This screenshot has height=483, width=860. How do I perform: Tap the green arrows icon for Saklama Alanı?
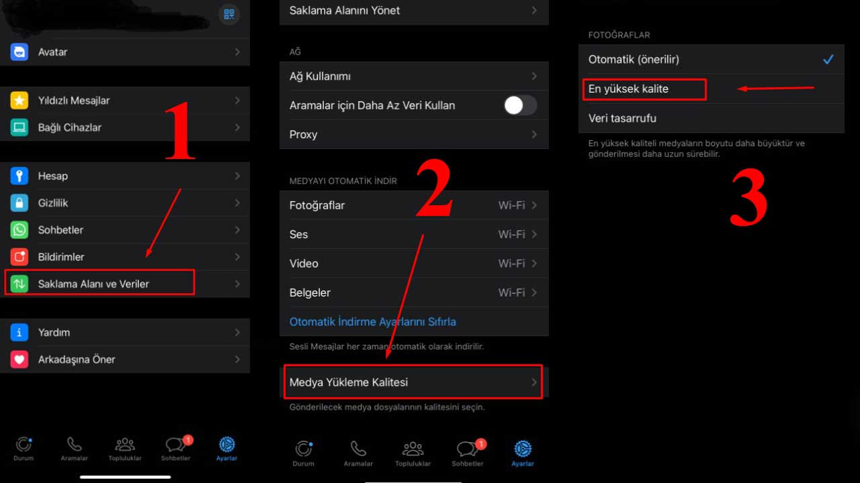[19, 284]
